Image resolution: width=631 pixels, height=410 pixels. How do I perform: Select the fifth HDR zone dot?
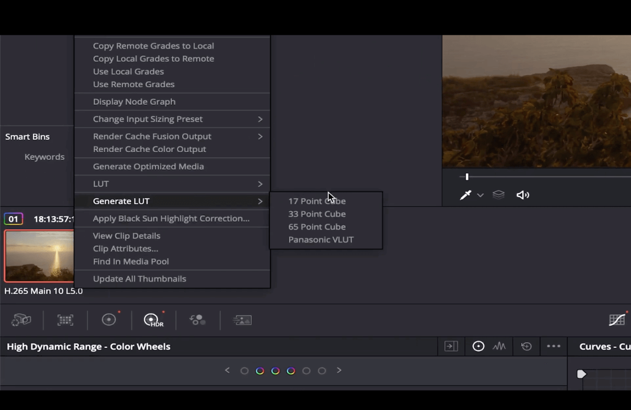tap(307, 371)
